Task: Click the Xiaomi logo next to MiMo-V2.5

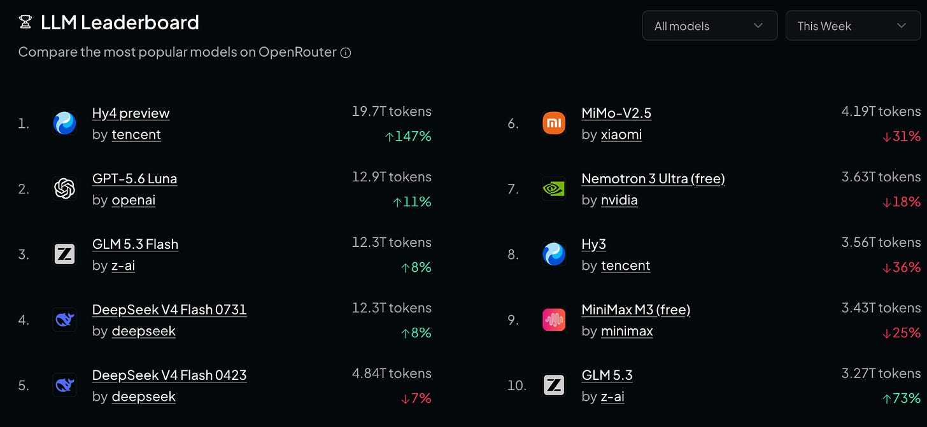Action: tap(554, 123)
